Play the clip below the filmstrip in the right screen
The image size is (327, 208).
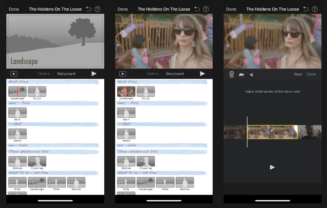272,167
